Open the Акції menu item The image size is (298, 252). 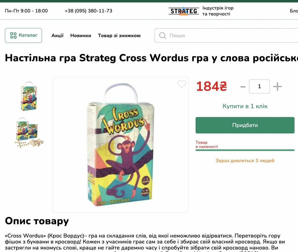coord(58,35)
